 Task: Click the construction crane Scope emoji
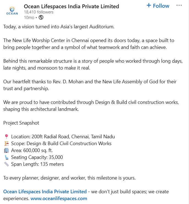7,144
